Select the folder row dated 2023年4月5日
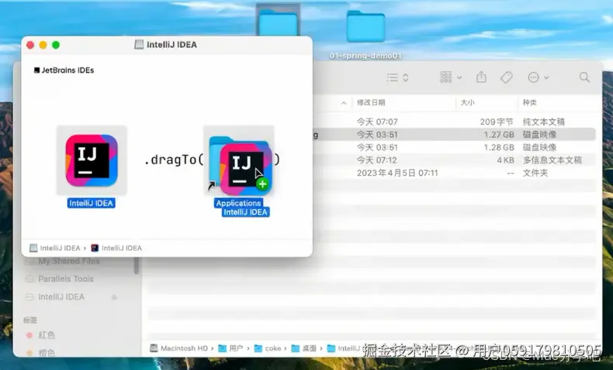Viewport: 613px width, 370px height. point(455,173)
